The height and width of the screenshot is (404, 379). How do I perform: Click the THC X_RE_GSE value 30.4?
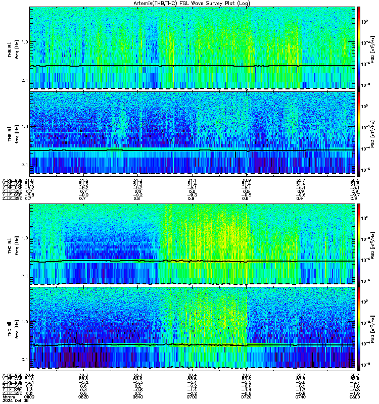click(x=29, y=375)
